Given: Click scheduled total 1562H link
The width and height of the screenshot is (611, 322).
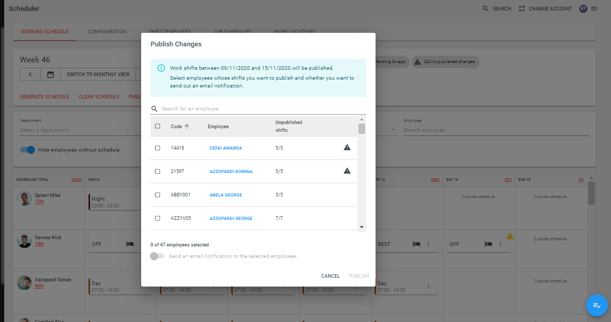Looking at the screenshot, I should (x=77, y=180).
